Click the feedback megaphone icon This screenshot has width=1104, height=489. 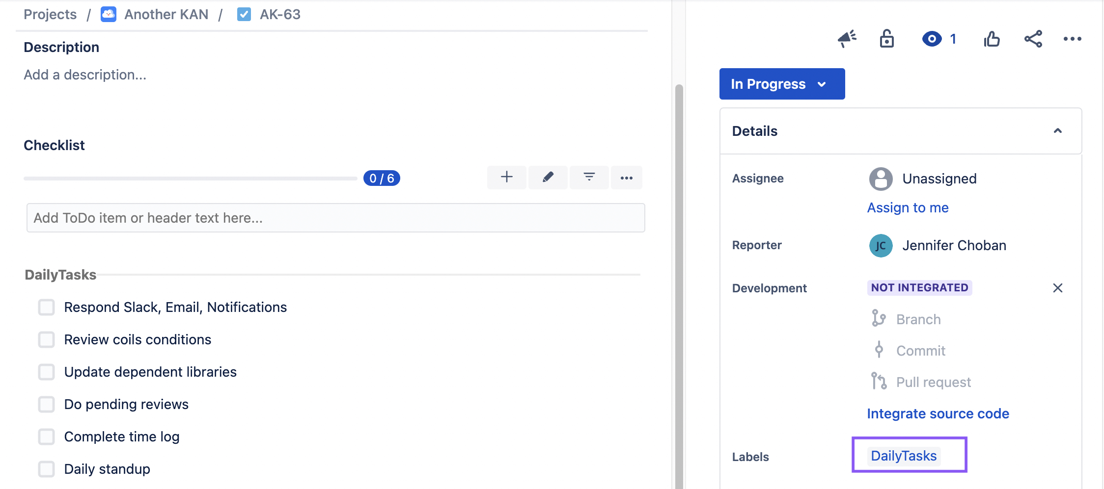click(847, 39)
